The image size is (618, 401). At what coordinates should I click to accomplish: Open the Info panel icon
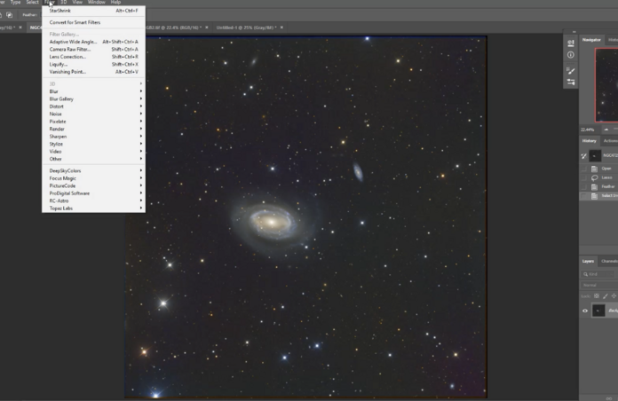(x=571, y=55)
